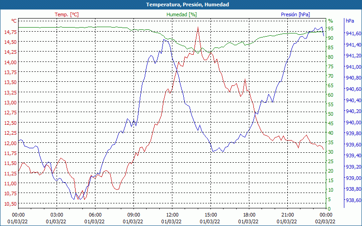Click pressure axis value '938,60'
362x226 pixels.
pyautogui.click(x=354, y=200)
